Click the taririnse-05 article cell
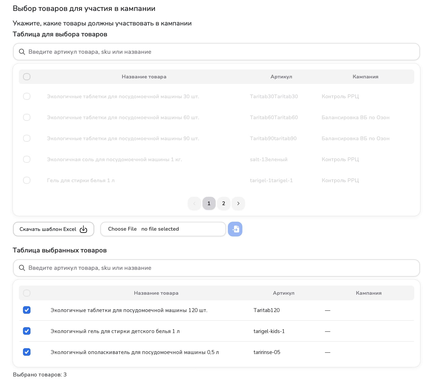440x384 pixels. click(267, 352)
